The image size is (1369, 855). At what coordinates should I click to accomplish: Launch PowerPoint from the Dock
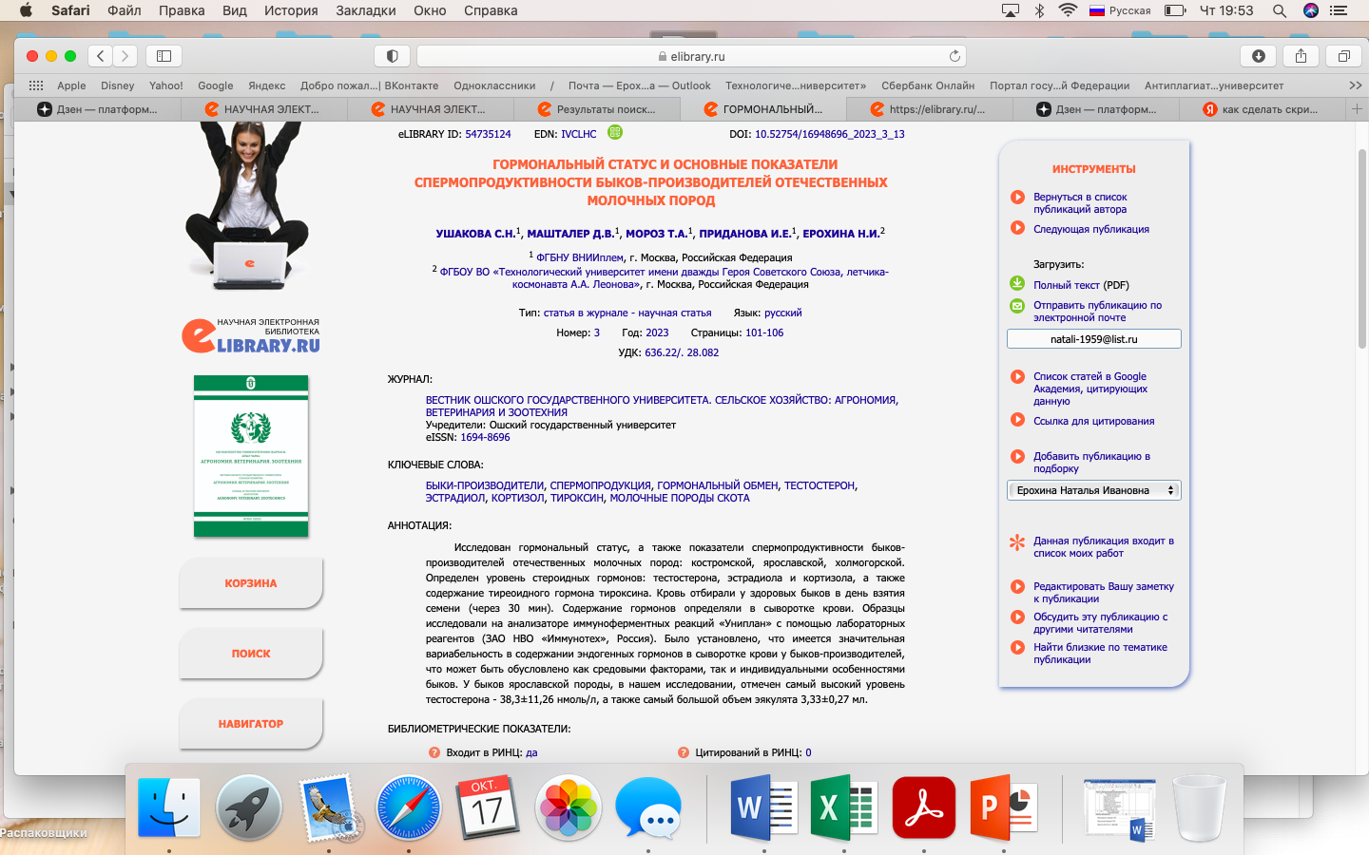[x=1003, y=807]
